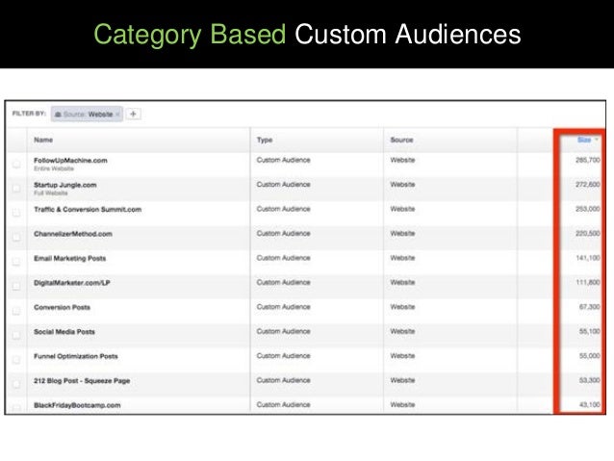Click the 111,800 size value
614x461 pixels.
588,282
